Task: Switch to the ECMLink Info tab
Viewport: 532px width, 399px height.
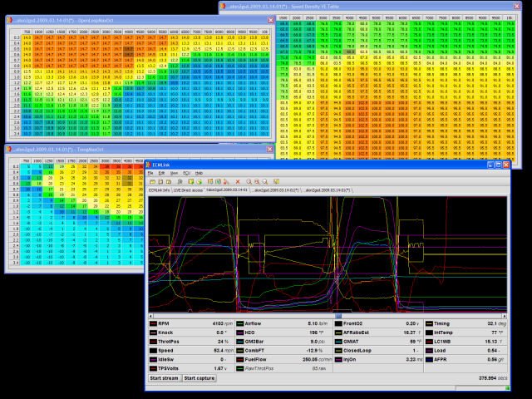Action: [x=159, y=190]
